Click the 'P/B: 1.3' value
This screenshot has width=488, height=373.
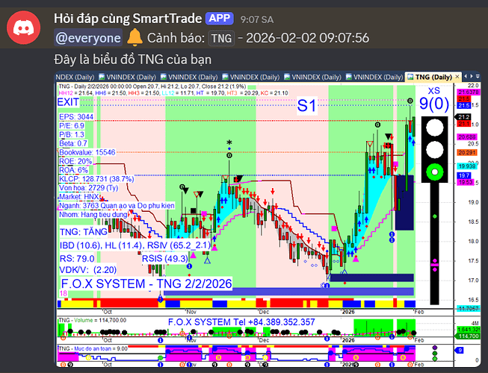[x=72, y=134]
